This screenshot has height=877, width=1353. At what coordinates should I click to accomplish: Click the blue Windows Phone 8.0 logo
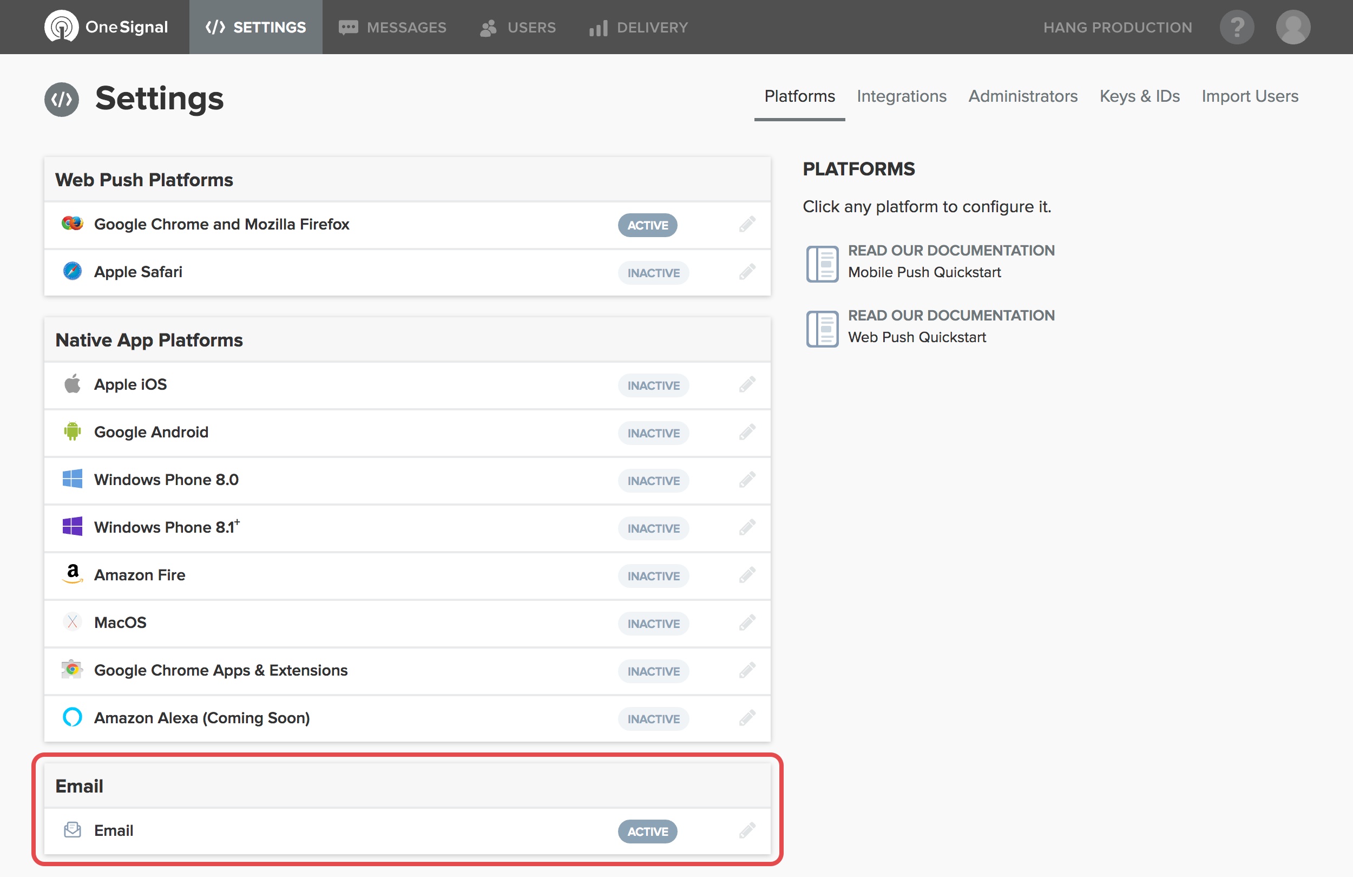click(72, 479)
